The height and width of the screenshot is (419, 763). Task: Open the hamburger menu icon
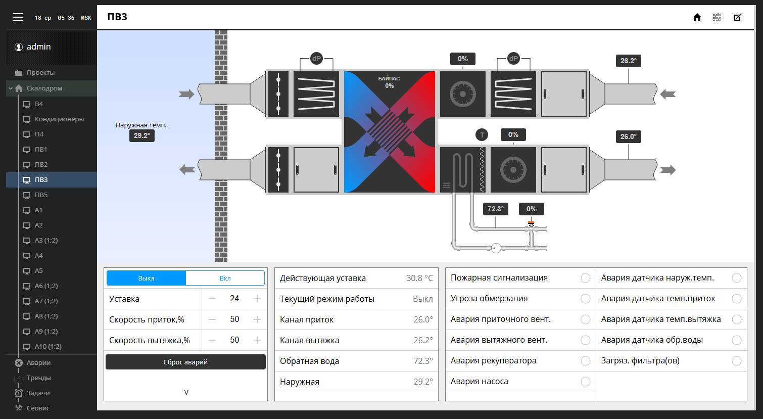coord(18,17)
